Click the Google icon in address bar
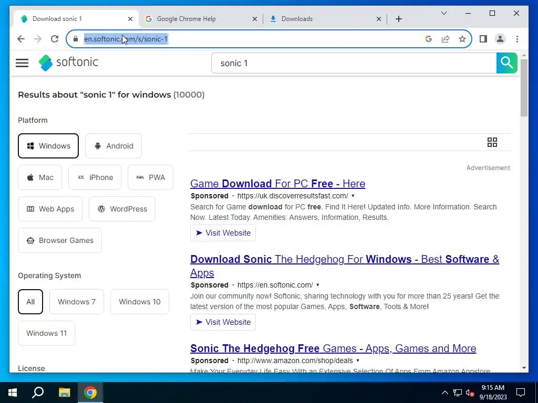This screenshot has width=538, height=403. coord(428,39)
